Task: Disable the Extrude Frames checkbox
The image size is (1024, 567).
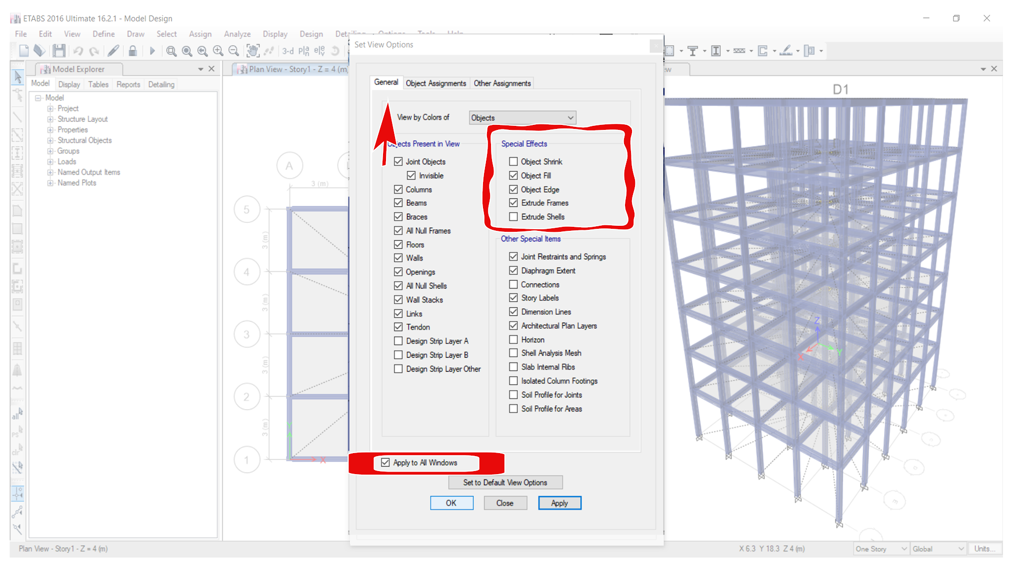Action: pyautogui.click(x=513, y=203)
